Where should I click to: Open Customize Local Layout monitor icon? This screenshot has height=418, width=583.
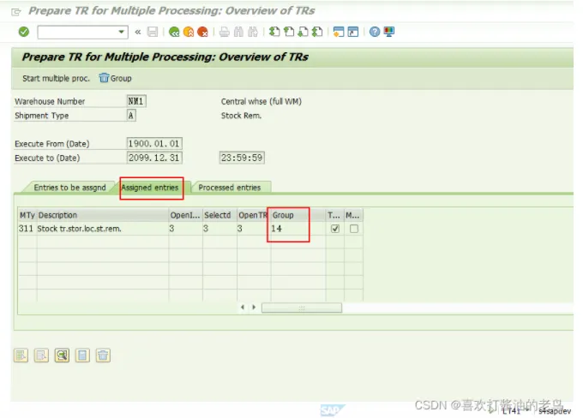[389, 32]
